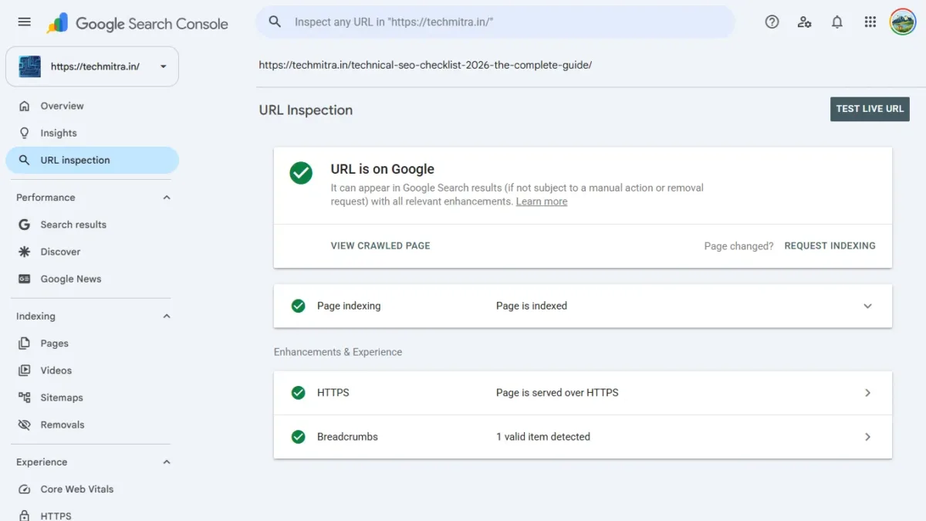Click the Core Web Vitals gauge icon
The width and height of the screenshot is (926, 521).
point(25,489)
